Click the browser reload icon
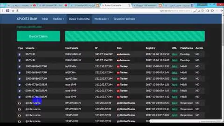 (213, 11)
